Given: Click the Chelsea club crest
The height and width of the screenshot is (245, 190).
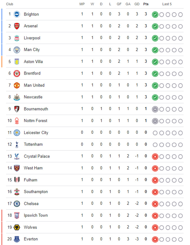Looking at the screenshot, I should tap(17, 204).
